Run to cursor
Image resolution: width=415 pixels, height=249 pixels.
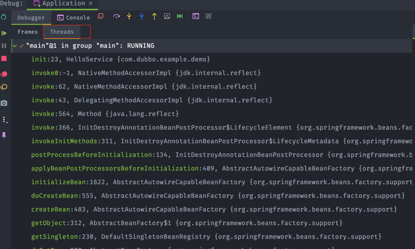[x=180, y=16]
